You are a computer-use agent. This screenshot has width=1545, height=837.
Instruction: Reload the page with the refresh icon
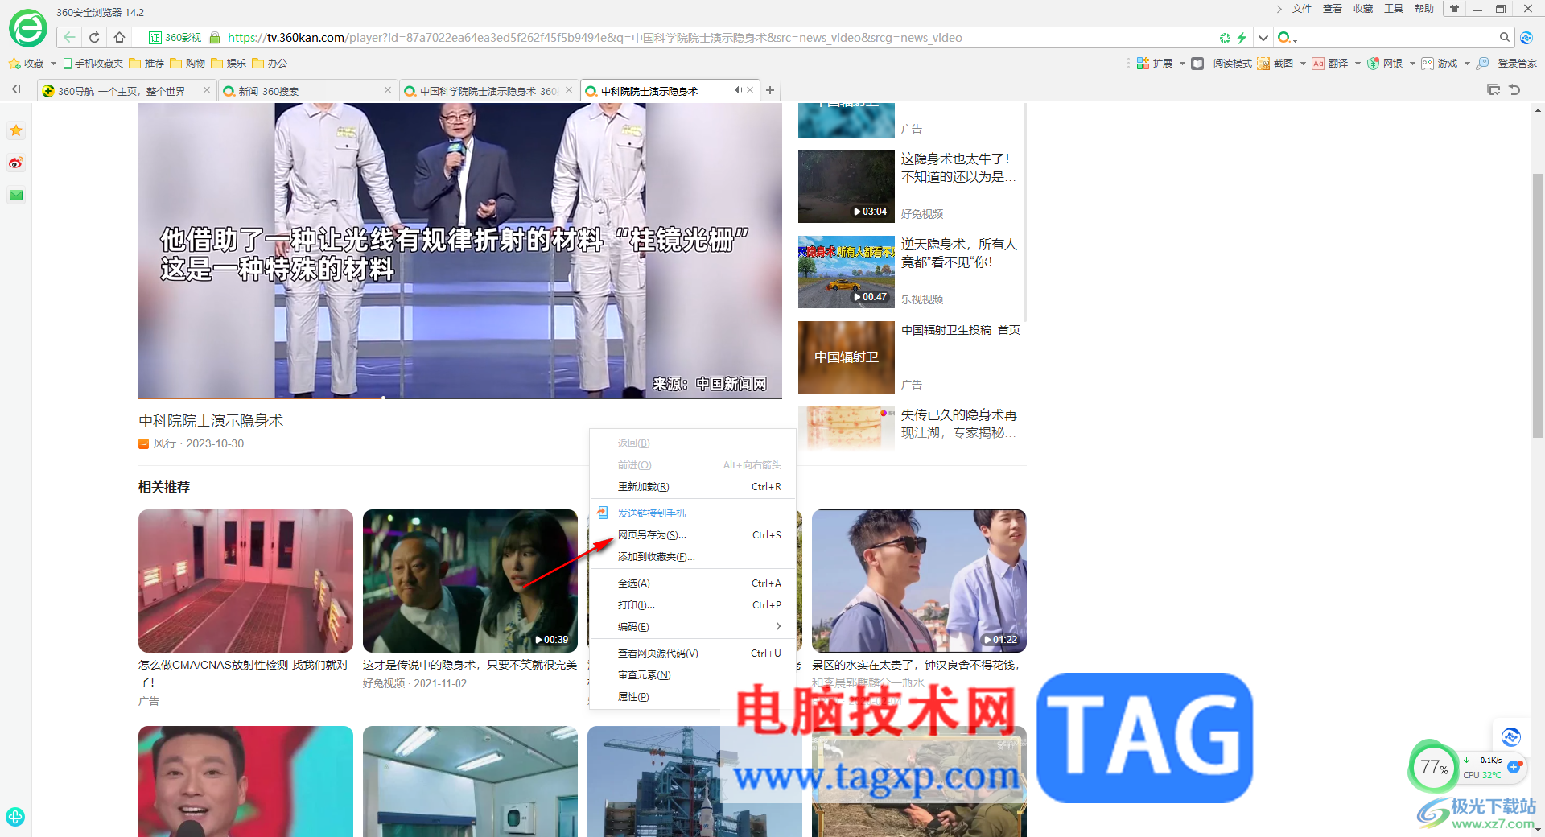point(94,37)
